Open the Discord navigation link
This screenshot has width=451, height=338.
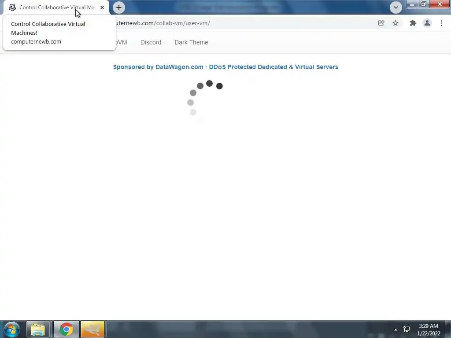pos(151,42)
